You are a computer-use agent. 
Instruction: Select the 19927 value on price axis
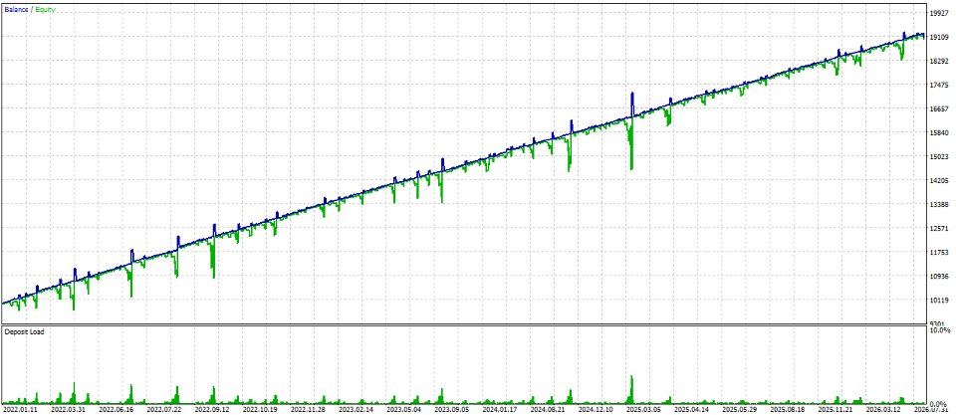tap(938, 13)
